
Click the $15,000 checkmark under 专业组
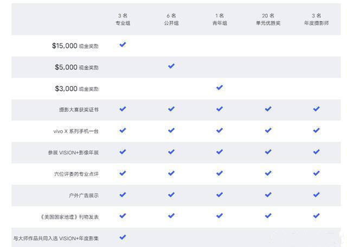pos(123,45)
